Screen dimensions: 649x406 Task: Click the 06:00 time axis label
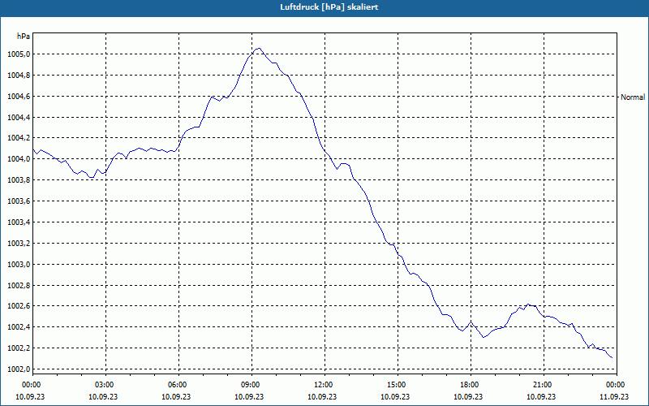pyautogui.click(x=177, y=385)
